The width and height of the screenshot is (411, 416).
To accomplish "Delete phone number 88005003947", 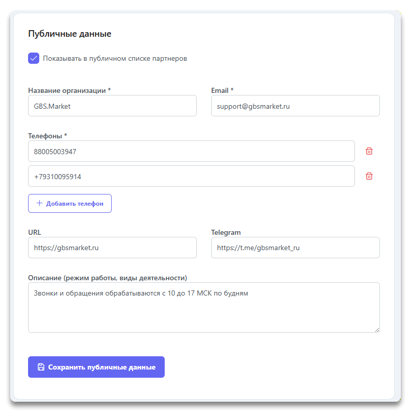I will (369, 151).
